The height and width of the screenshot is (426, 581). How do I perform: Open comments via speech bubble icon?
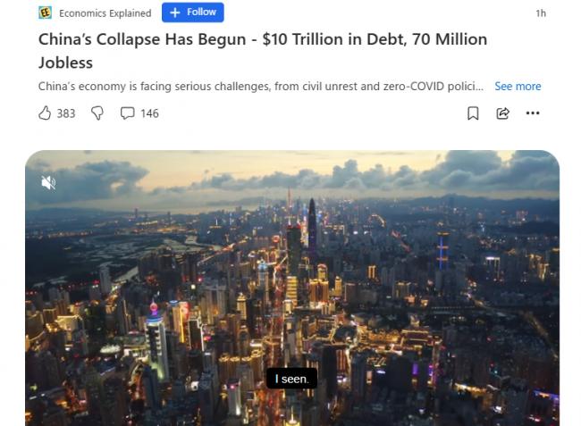128,113
